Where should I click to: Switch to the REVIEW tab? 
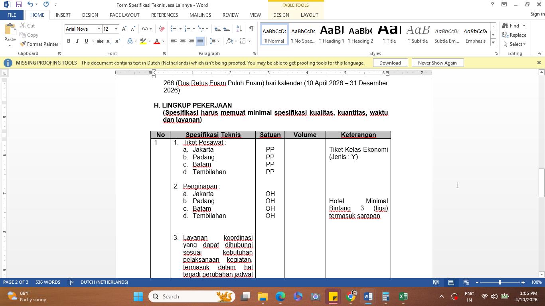click(x=230, y=15)
